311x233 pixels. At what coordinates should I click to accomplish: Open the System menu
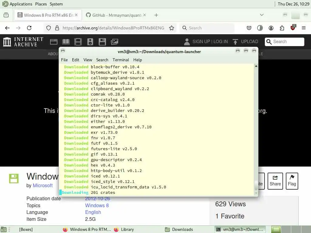coord(56,4)
